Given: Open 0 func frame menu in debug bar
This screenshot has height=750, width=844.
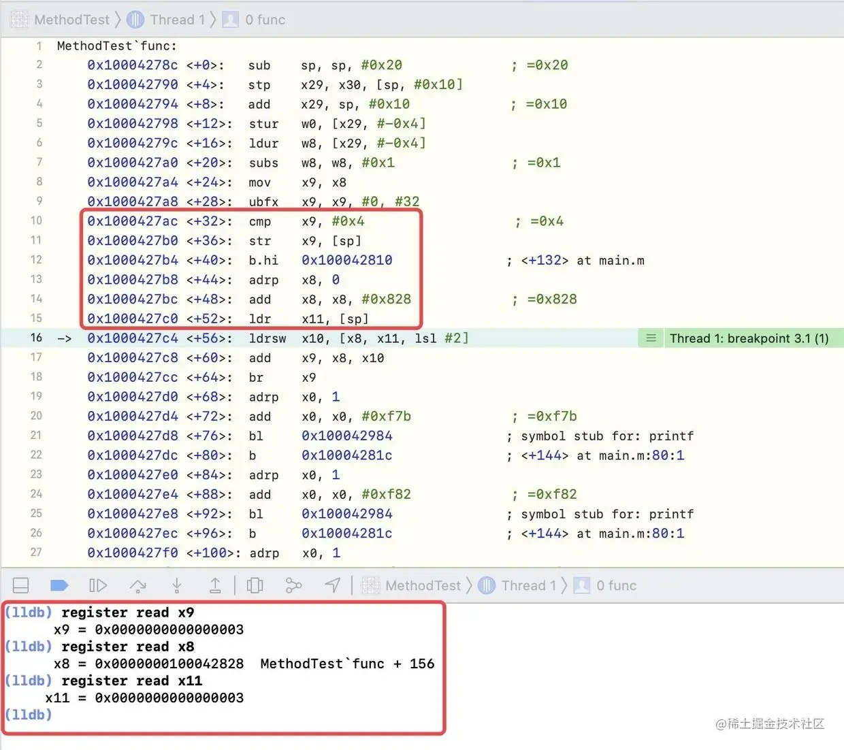Looking at the screenshot, I should 617,585.
